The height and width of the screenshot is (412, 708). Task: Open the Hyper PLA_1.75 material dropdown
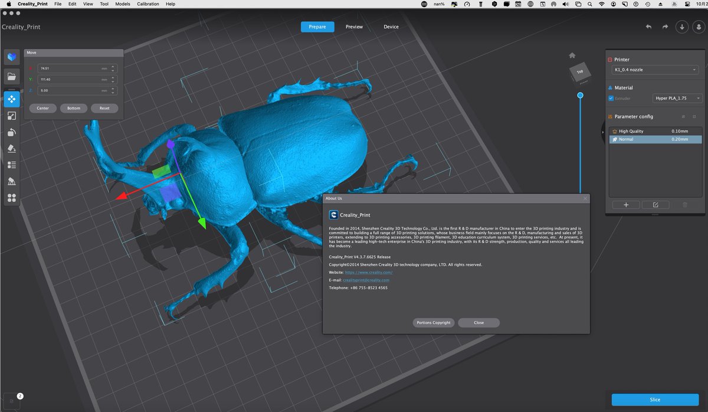677,98
